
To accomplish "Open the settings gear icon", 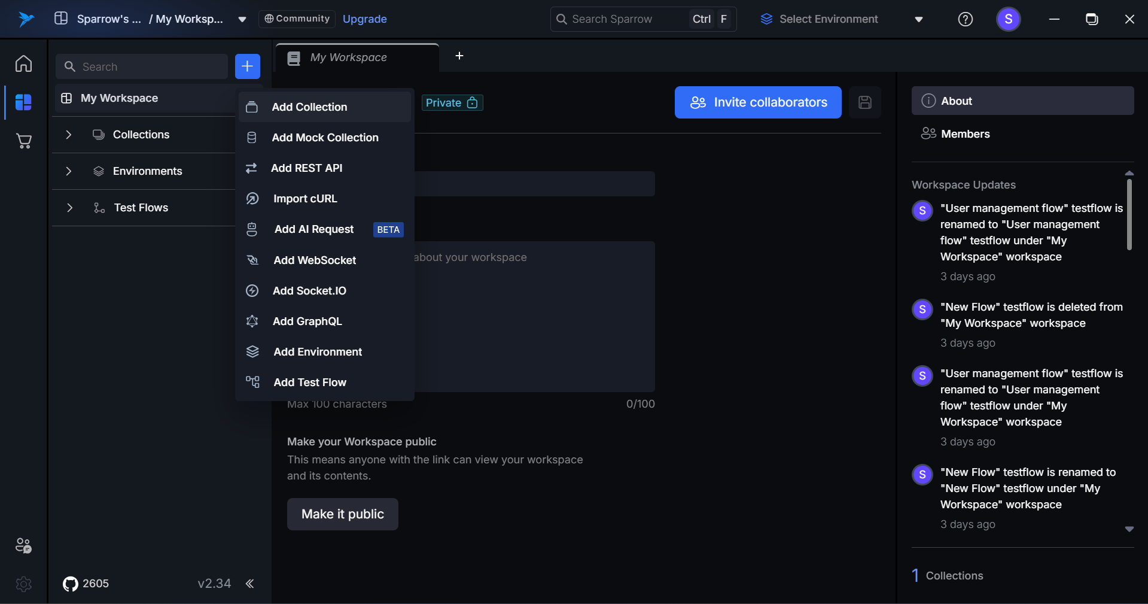I will (x=23, y=584).
